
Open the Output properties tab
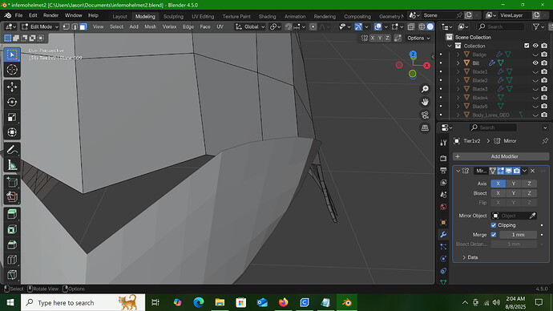click(x=443, y=171)
